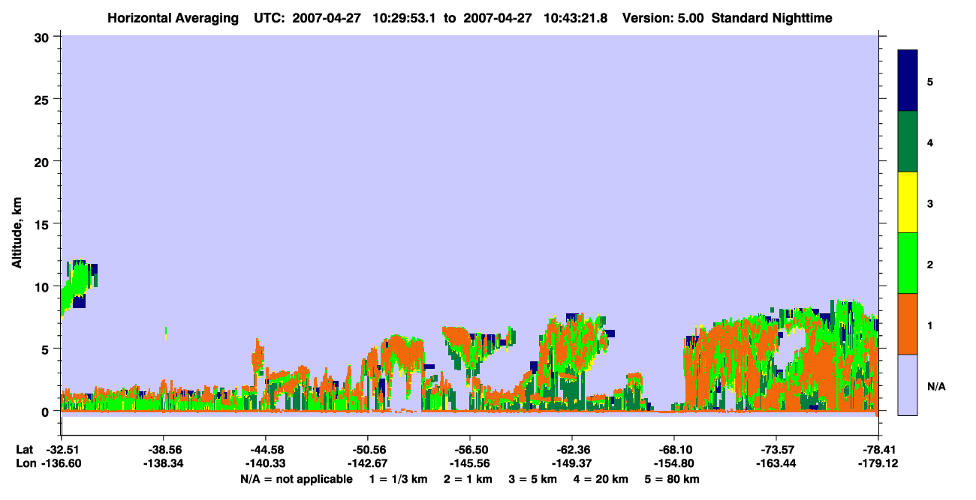Click the legend text '3 = 5 km'
The height and width of the screenshot is (500, 976).
[x=532, y=479]
